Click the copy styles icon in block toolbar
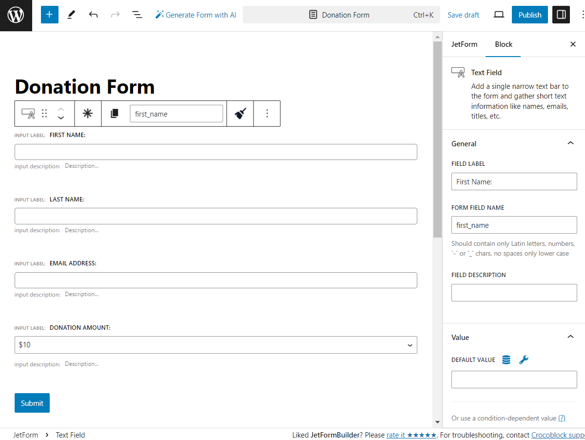Viewport: 585px width, 440px height. [x=114, y=113]
